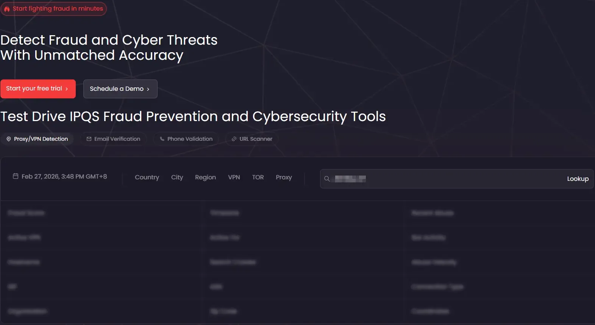Click the flame icon in the fraud badge
Screen dimensions: 595x325
click(x=7, y=9)
